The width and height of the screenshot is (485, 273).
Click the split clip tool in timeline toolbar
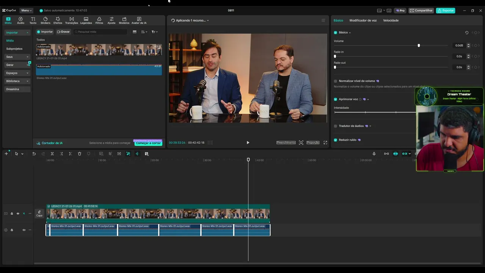[52, 154]
